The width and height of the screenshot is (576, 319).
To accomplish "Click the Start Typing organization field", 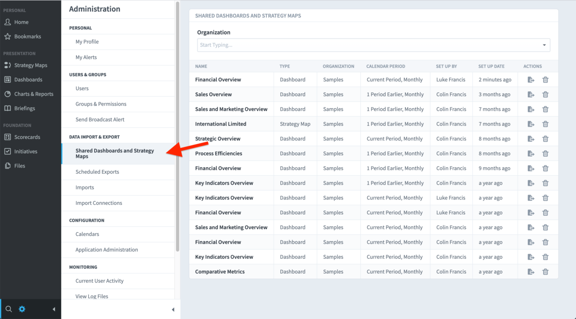I will click(x=315, y=45).
